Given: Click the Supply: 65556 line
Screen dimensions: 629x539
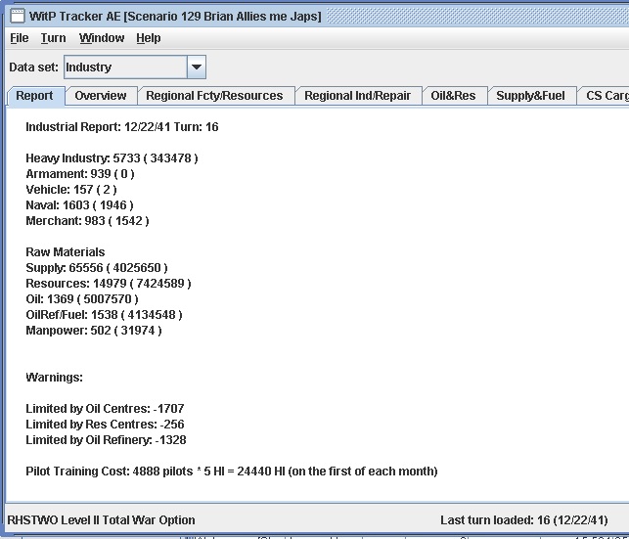Looking at the screenshot, I should [97, 268].
